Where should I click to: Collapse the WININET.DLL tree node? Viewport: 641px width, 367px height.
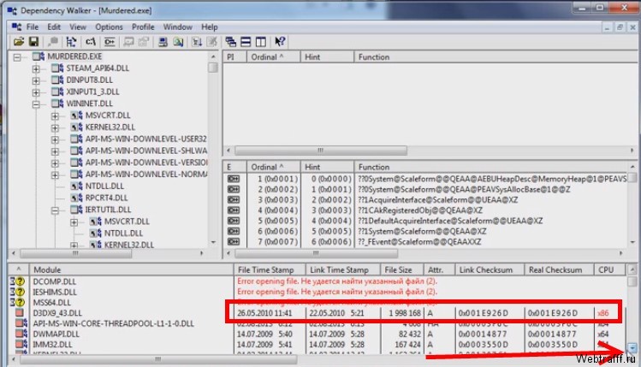[x=36, y=104]
